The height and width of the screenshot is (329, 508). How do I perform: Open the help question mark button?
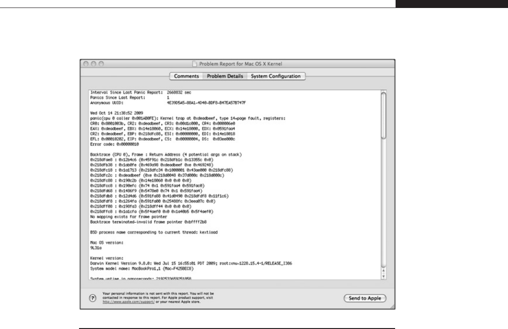pos(93,298)
